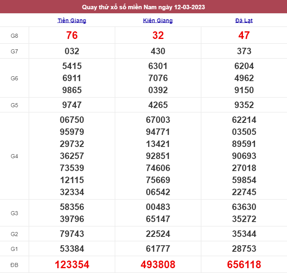Click G4 value 90693

pos(244,156)
